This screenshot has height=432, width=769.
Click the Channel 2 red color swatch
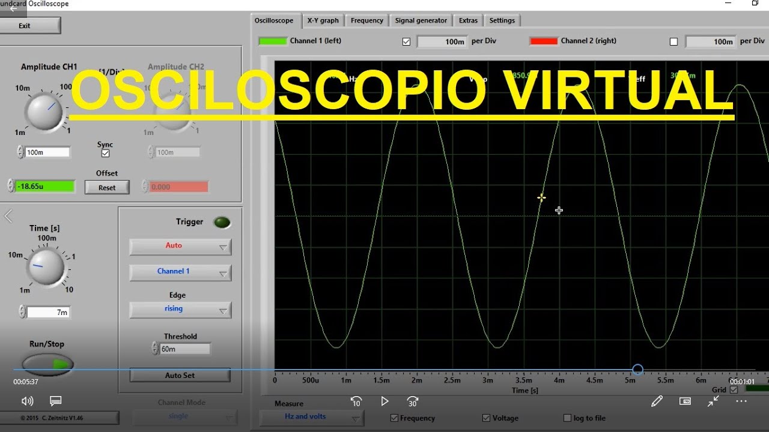[544, 41]
